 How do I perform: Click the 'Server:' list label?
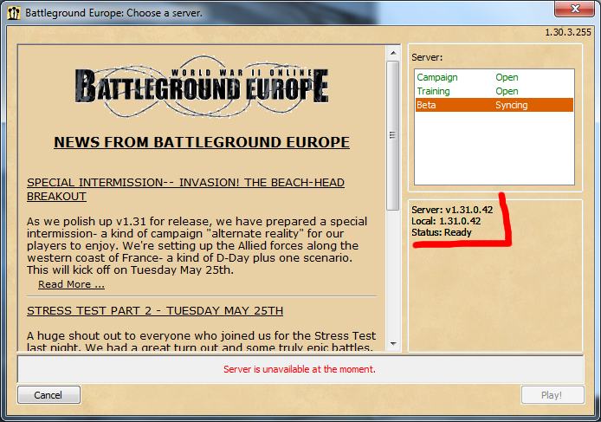point(427,57)
